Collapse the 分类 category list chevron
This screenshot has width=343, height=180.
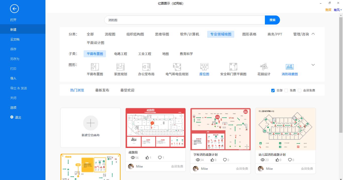(313, 34)
